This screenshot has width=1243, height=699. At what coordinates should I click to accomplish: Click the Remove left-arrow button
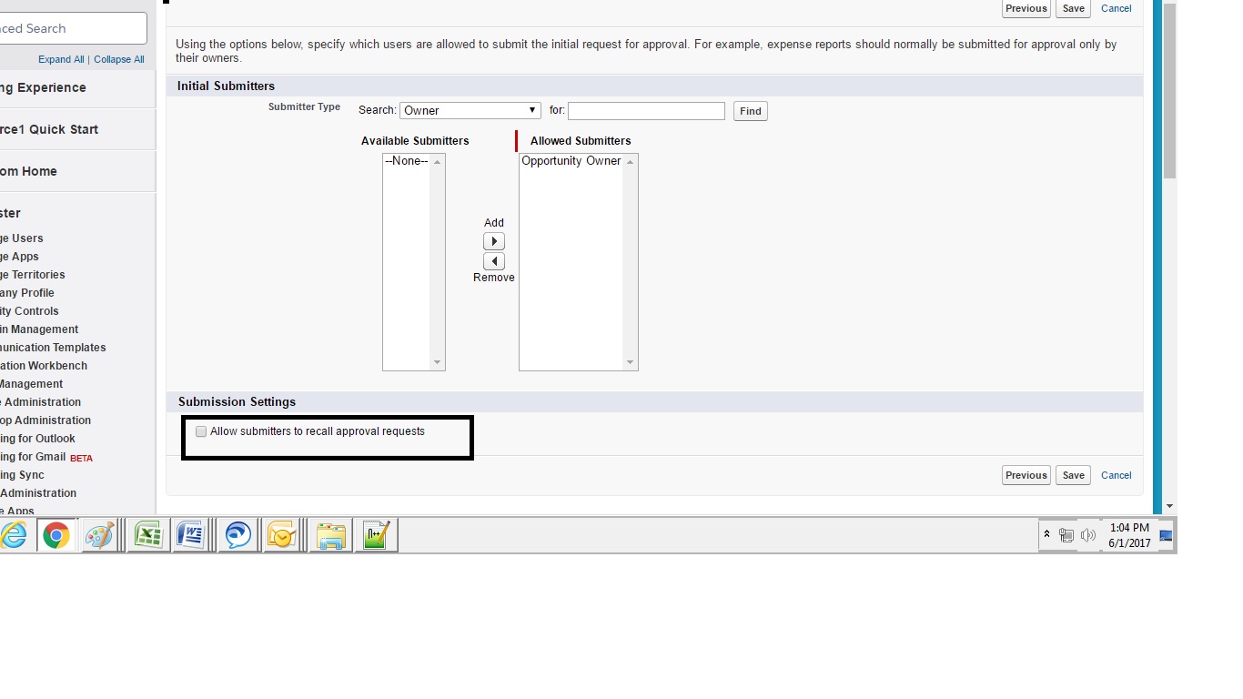tap(494, 261)
